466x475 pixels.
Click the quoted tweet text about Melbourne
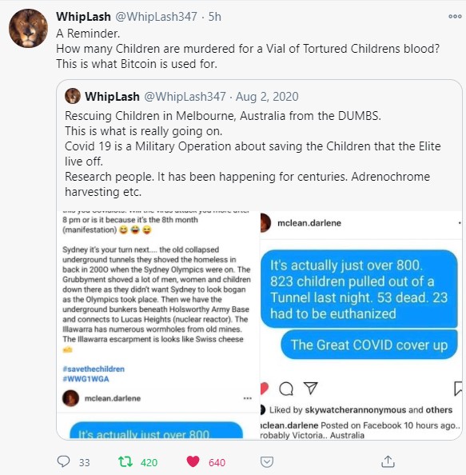[x=253, y=154]
